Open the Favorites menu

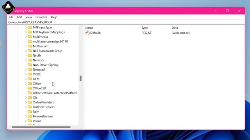point(41,17)
